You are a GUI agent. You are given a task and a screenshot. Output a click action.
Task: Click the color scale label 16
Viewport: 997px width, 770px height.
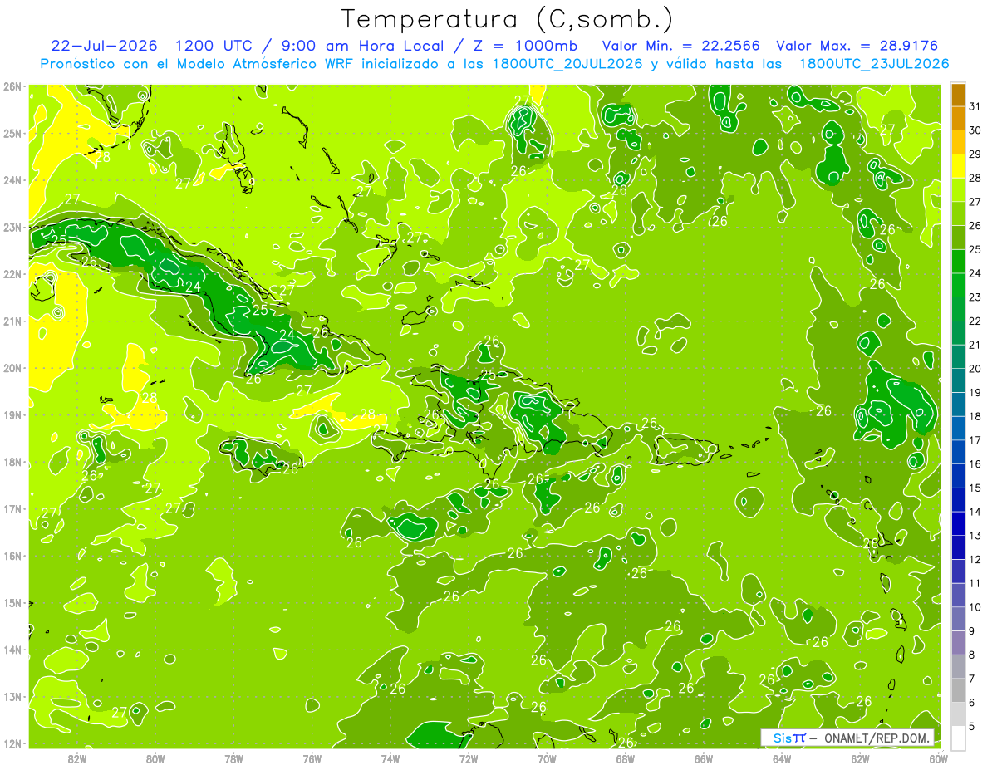coord(975,463)
